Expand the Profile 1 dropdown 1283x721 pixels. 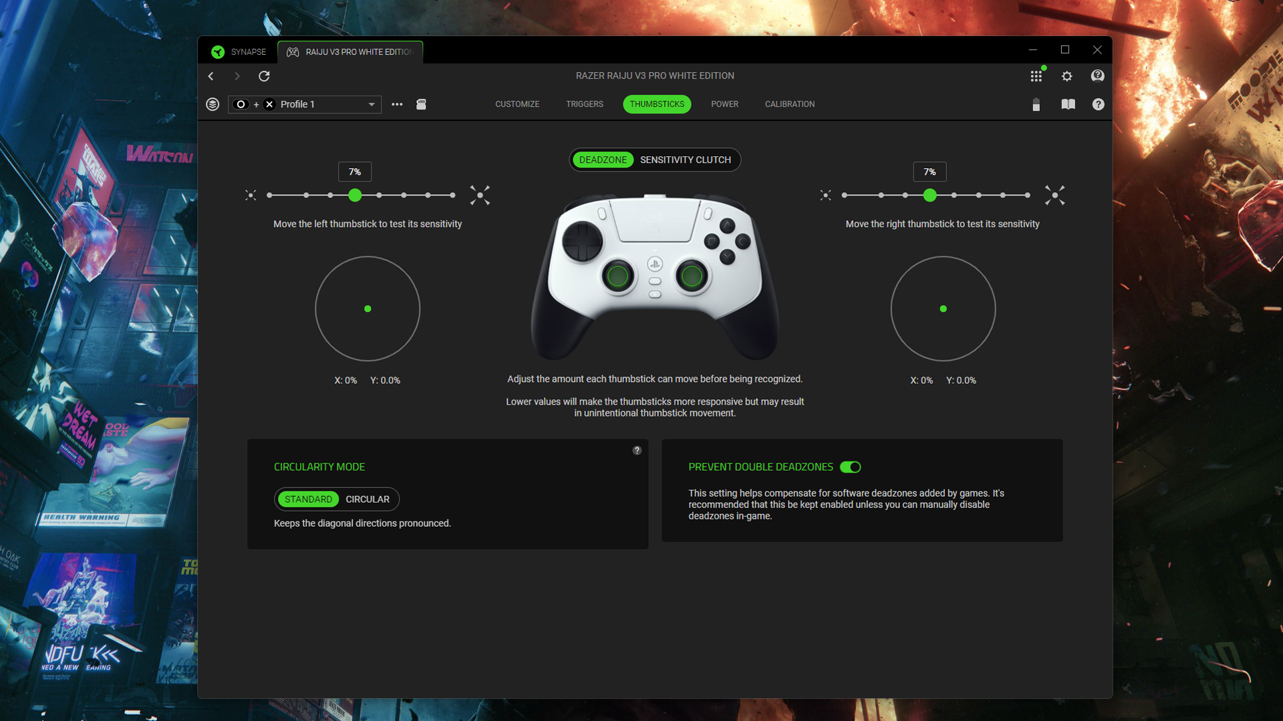point(372,104)
